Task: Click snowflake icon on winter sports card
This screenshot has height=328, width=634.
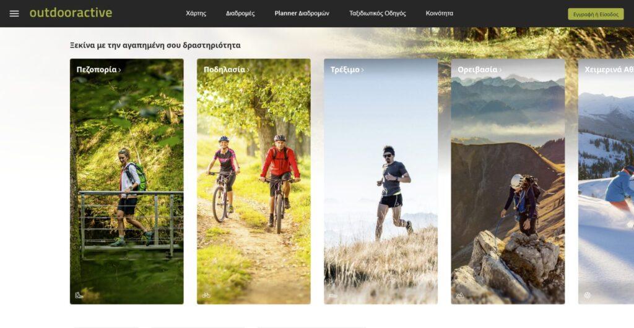Action: point(587,295)
